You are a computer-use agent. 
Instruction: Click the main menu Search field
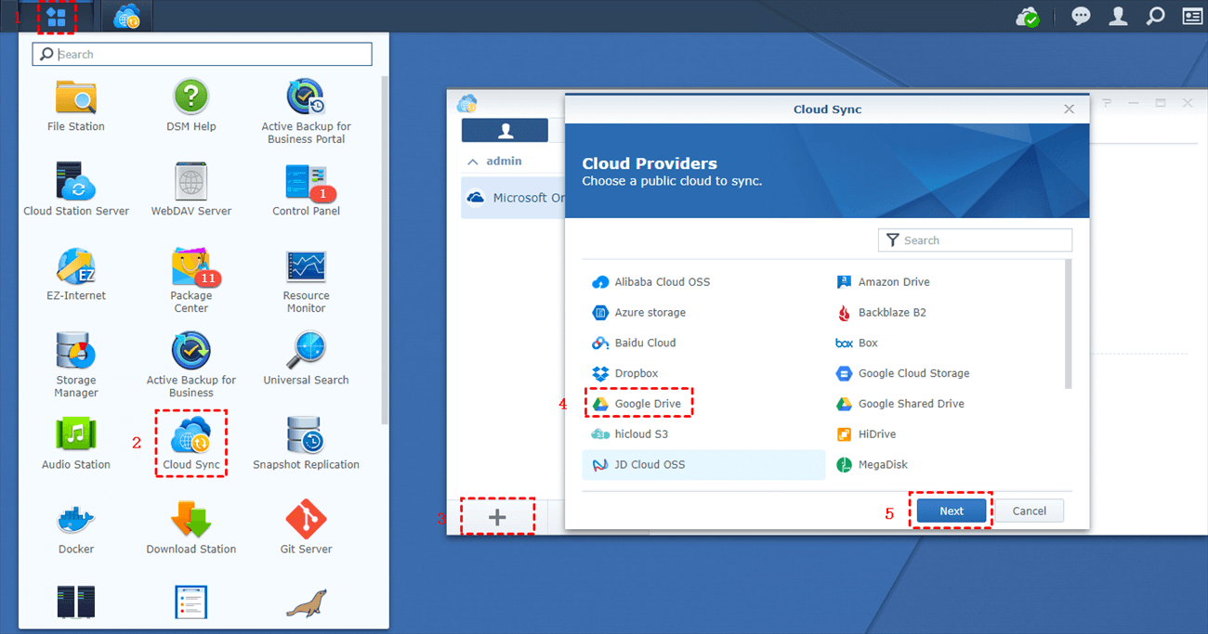point(202,55)
